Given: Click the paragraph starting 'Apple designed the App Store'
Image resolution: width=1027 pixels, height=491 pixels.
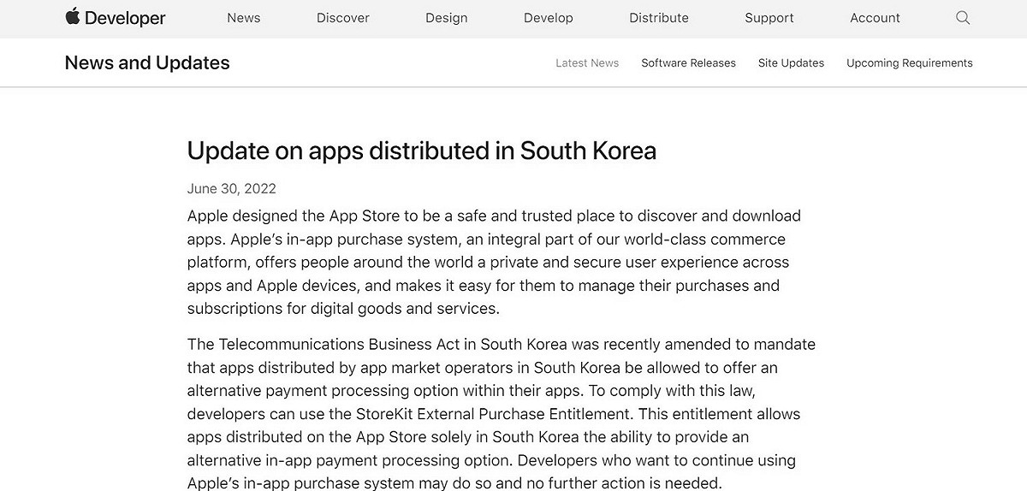Looking at the screenshot, I should click(494, 262).
